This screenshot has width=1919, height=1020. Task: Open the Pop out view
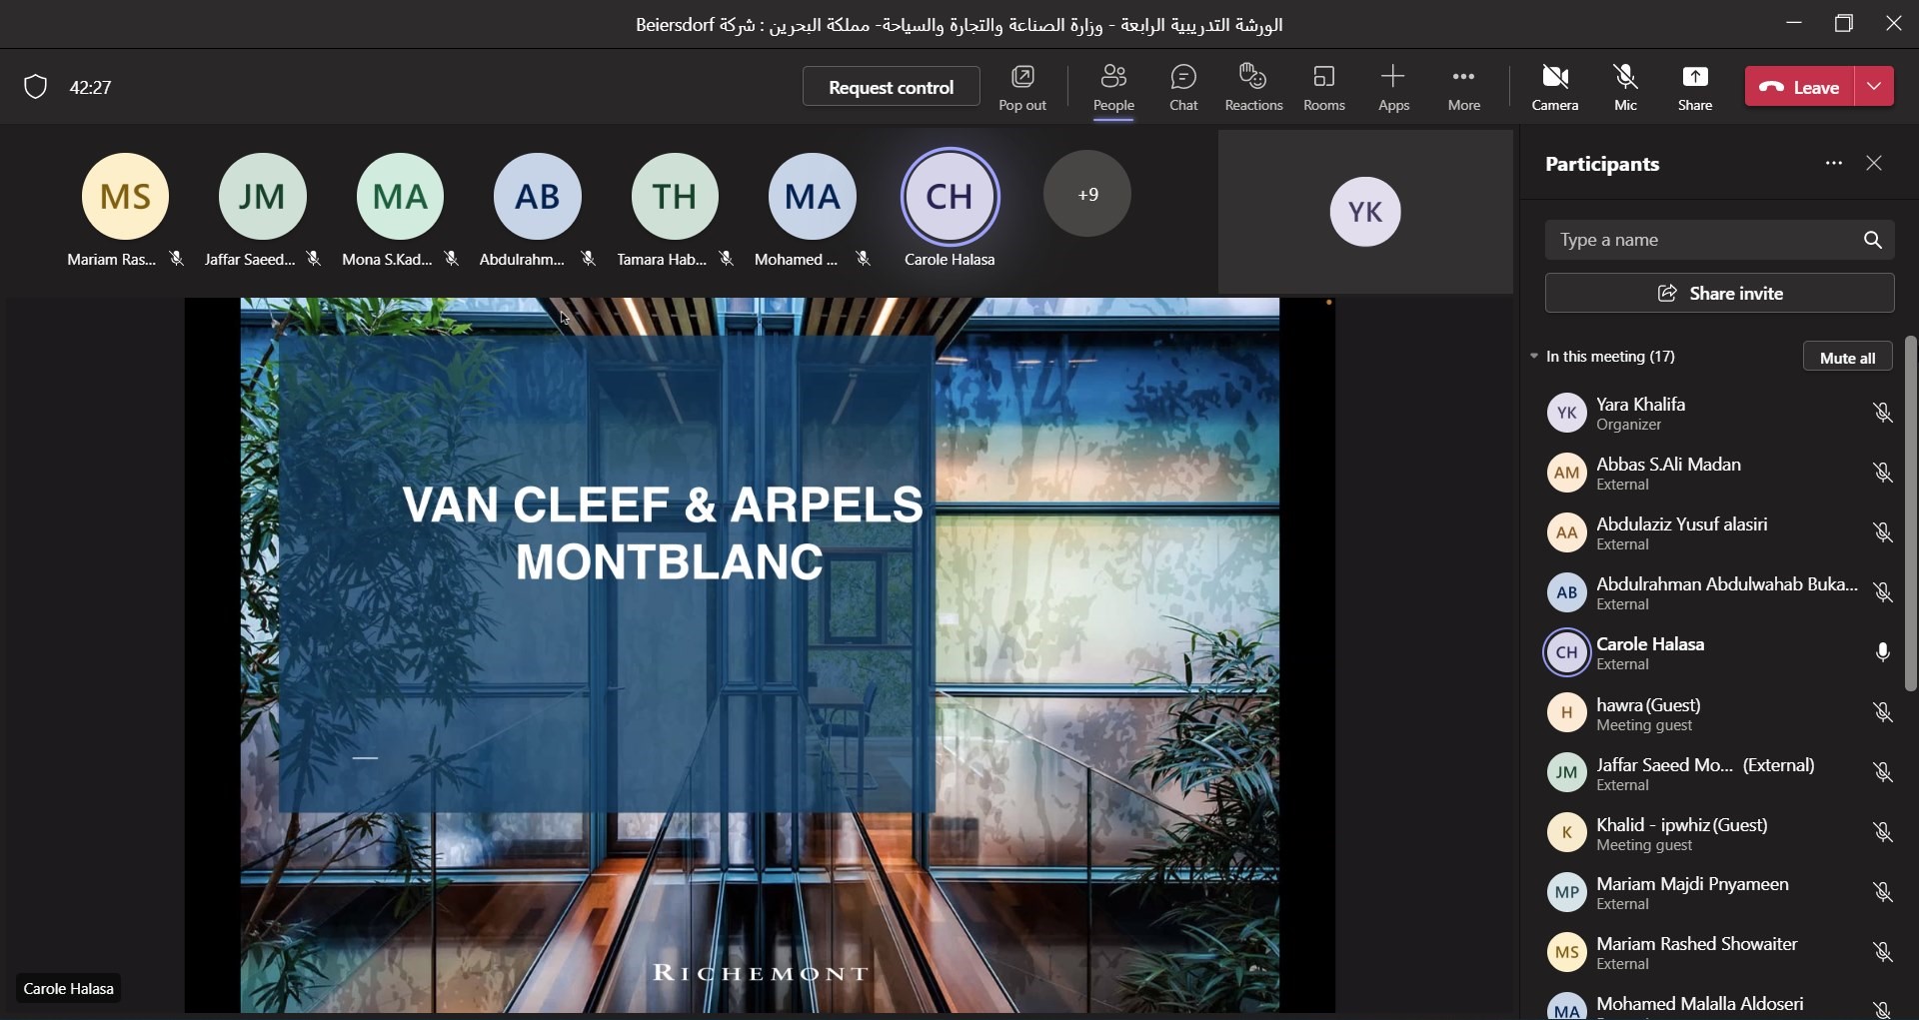[1022, 87]
